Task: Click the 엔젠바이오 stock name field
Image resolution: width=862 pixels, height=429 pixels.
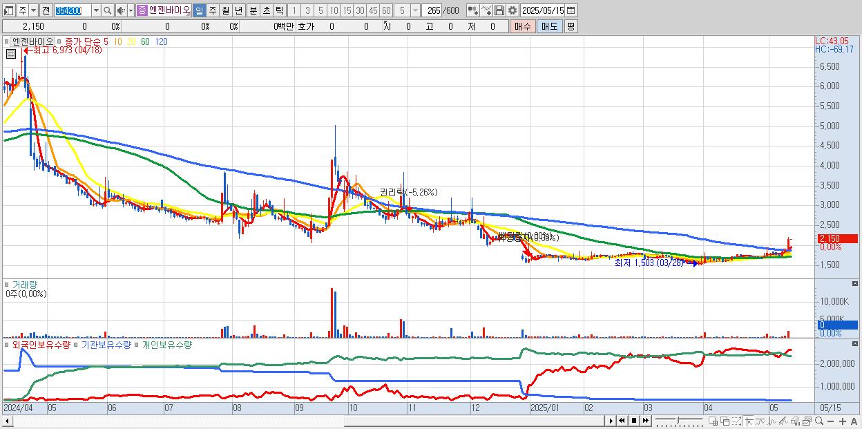Action: [x=170, y=10]
